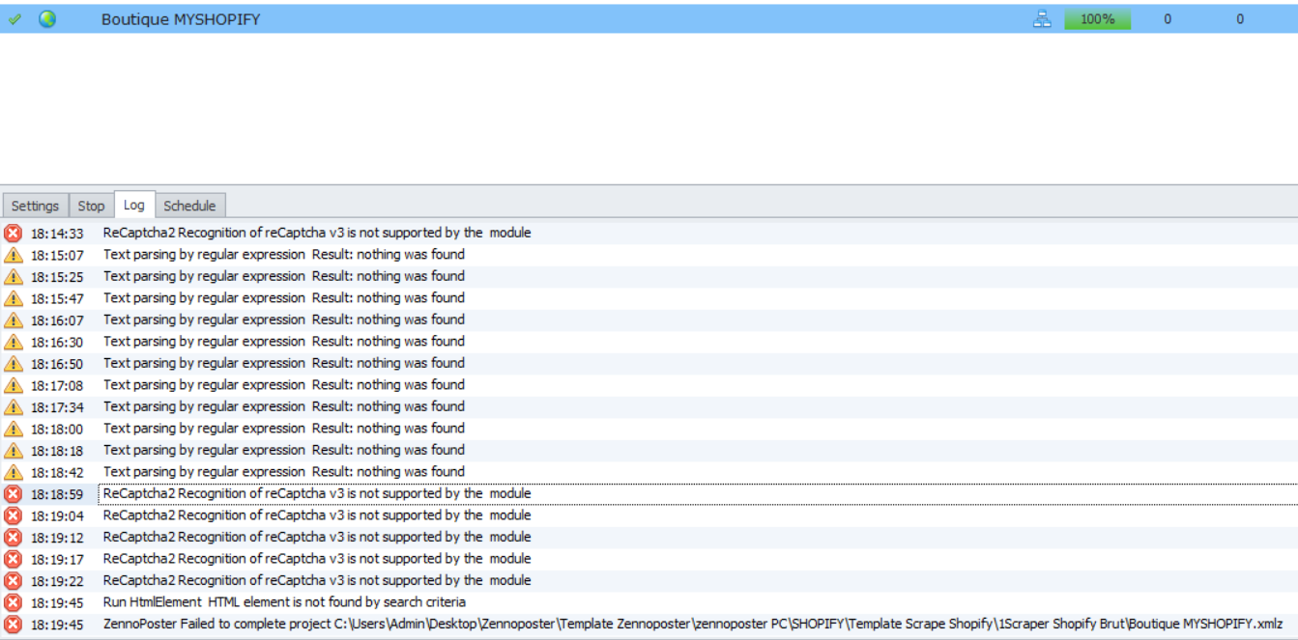Select the 18:19:04 ReCaptcha2 error message

click(317, 515)
